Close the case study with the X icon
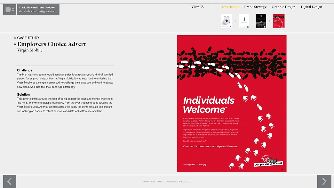The image size is (334, 188). pos(15,38)
